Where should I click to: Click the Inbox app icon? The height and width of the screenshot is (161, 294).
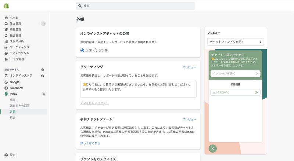pos(6,94)
